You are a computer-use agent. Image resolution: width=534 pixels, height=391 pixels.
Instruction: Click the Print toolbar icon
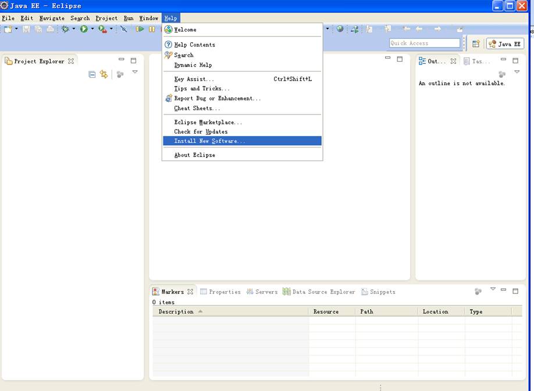click(50, 29)
